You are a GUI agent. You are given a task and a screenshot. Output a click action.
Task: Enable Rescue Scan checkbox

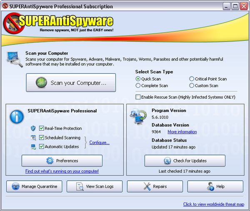point(138,97)
